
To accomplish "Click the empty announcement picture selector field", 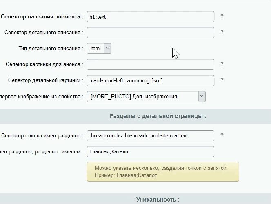I will 151,64.
